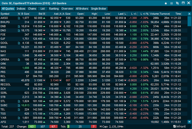Click the Total: 237 status entry
Screen dimensions: 192x129
tap(7, 127)
